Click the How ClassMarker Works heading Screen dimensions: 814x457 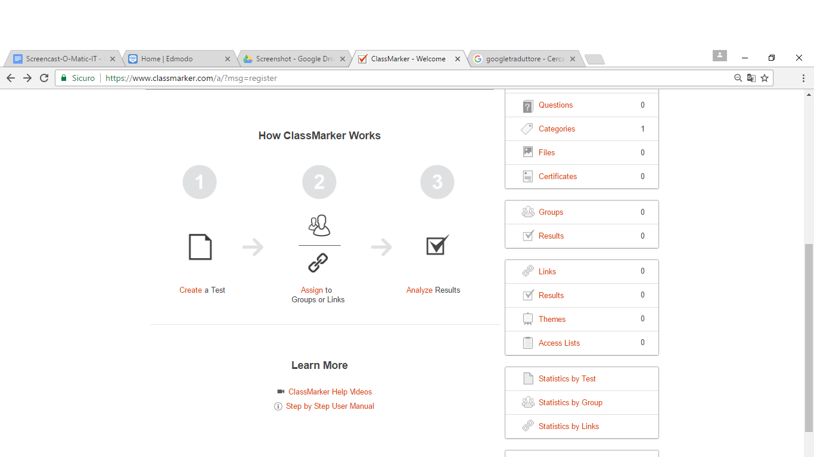click(319, 136)
